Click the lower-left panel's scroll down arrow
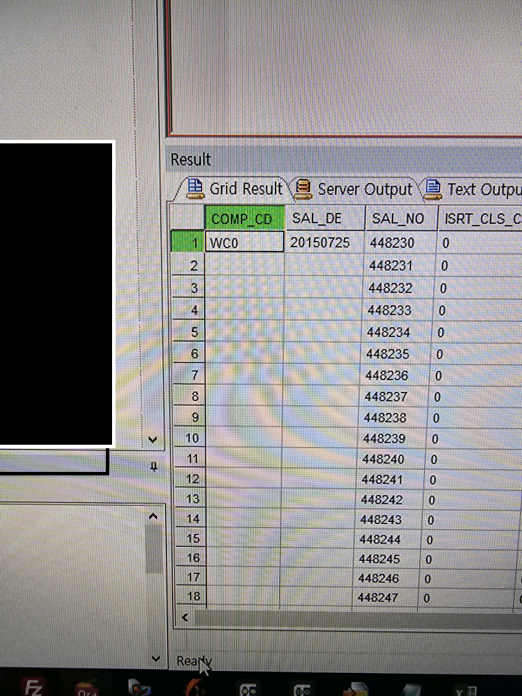This screenshot has height=696, width=522. pyautogui.click(x=155, y=658)
